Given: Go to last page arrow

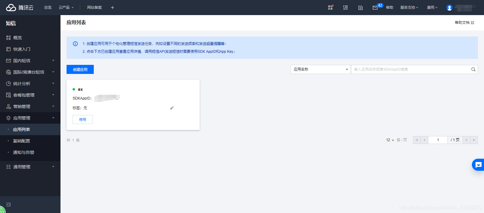Looking at the screenshot, I should 474,140.
